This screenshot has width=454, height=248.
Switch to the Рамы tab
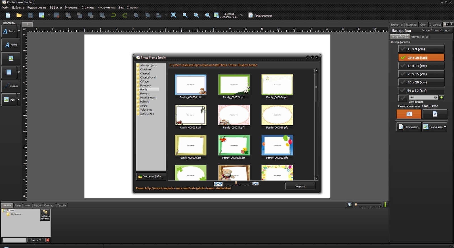coord(18,205)
